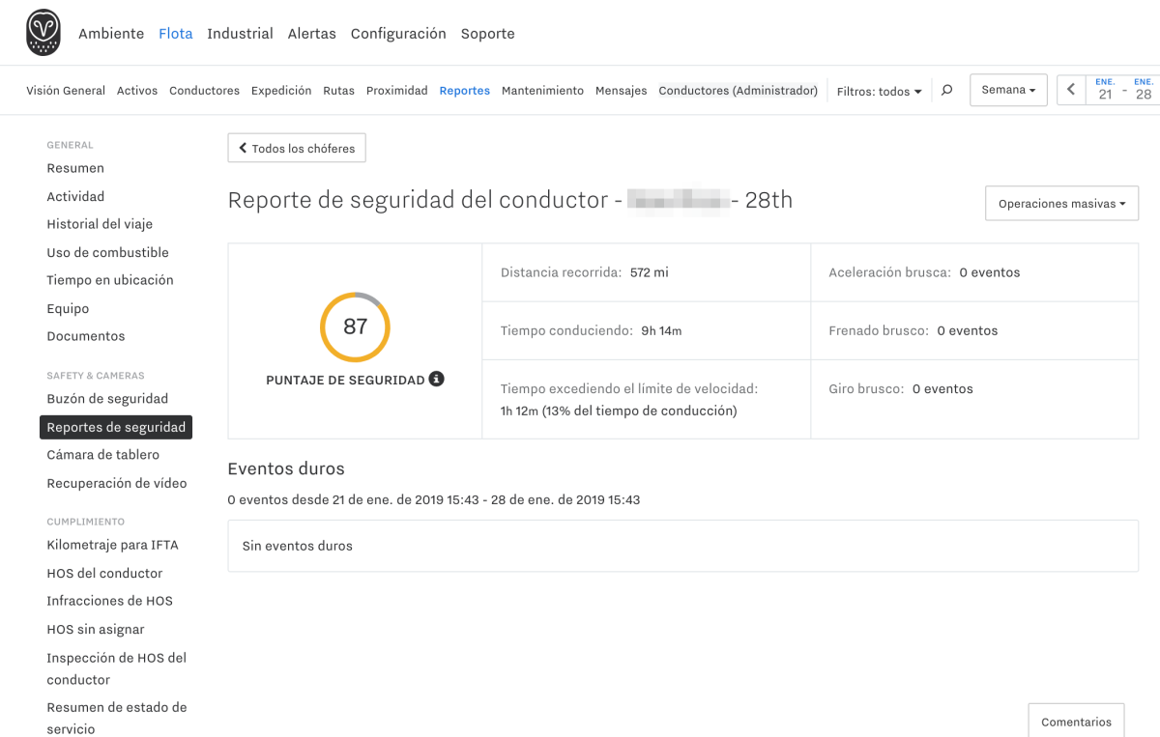Click Tiempo conduciendo 9h 14m value
The height and width of the screenshot is (737, 1160).
point(661,330)
